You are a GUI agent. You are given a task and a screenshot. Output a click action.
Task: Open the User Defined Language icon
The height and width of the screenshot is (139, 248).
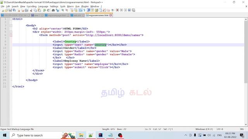click(x=92, y=10)
